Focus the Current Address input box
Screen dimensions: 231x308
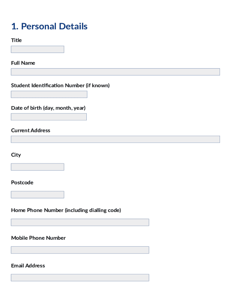pos(115,139)
